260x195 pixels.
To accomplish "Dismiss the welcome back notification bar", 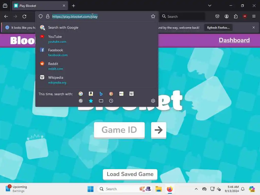I will click(x=254, y=27).
